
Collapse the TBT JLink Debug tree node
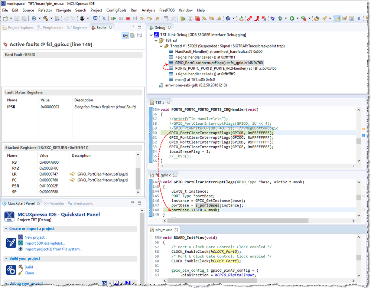pyautogui.click(x=152, y=35)
